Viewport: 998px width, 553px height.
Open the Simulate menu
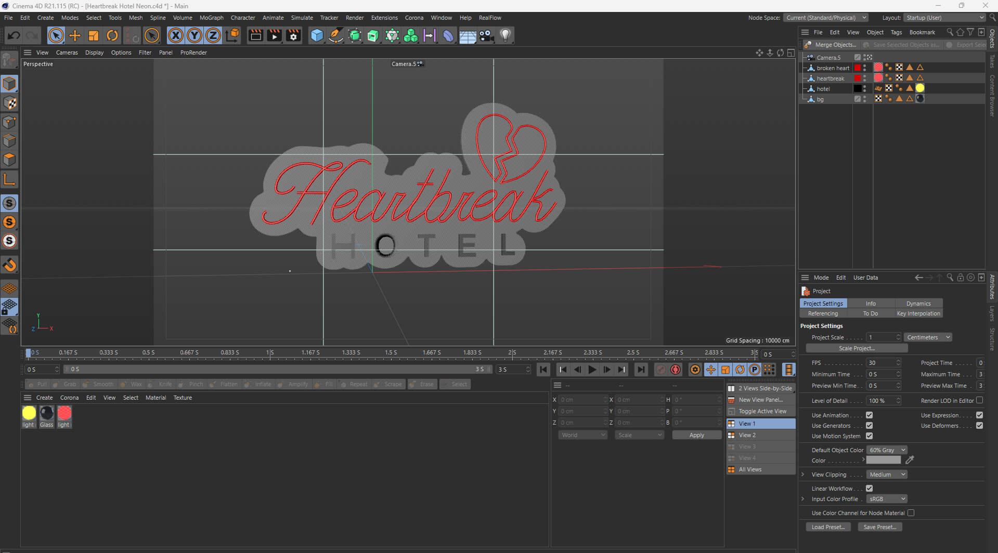click(x=302, y=18)
